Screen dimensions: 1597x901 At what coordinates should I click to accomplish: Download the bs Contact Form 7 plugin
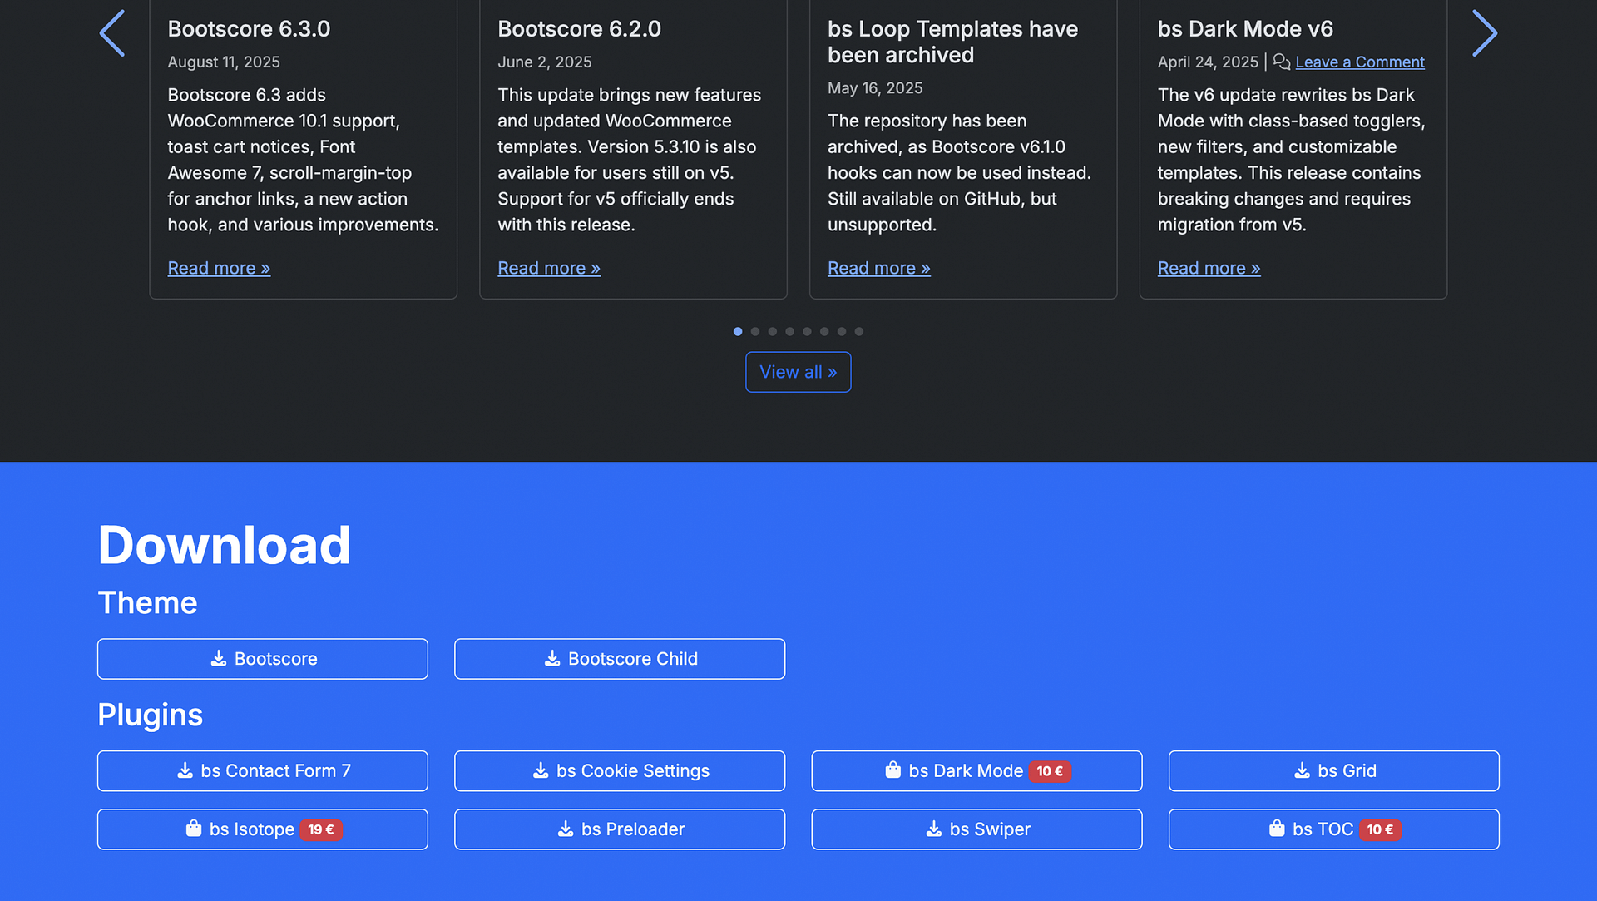263,770
